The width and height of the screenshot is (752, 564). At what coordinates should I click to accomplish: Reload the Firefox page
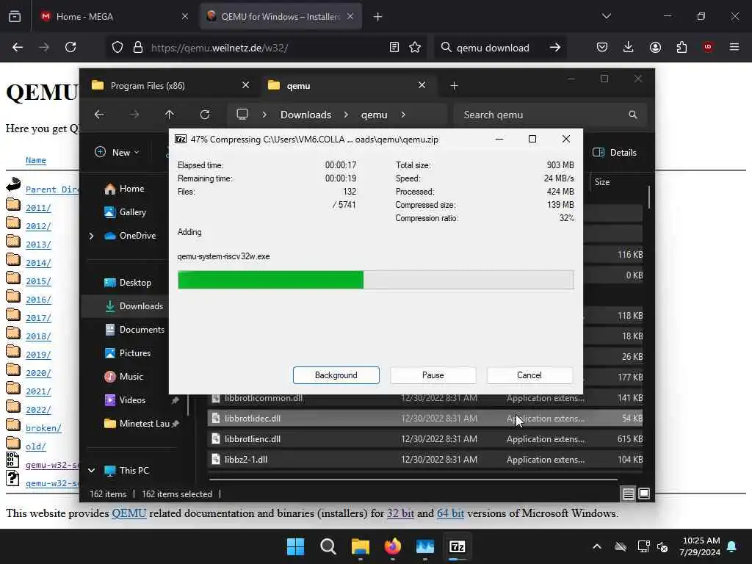coord(70,47)
